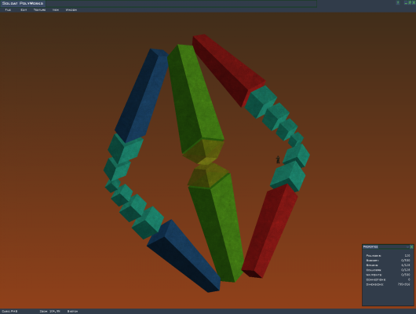Open the Window menu
The height and width of the screenshot is (314, 416).
click(71, 10)
